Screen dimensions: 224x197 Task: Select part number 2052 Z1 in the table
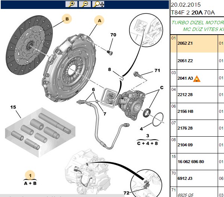tap(185, 43)
